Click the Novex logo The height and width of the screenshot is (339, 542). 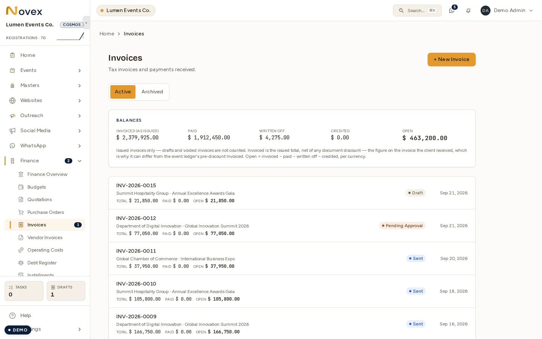(24, 11)
